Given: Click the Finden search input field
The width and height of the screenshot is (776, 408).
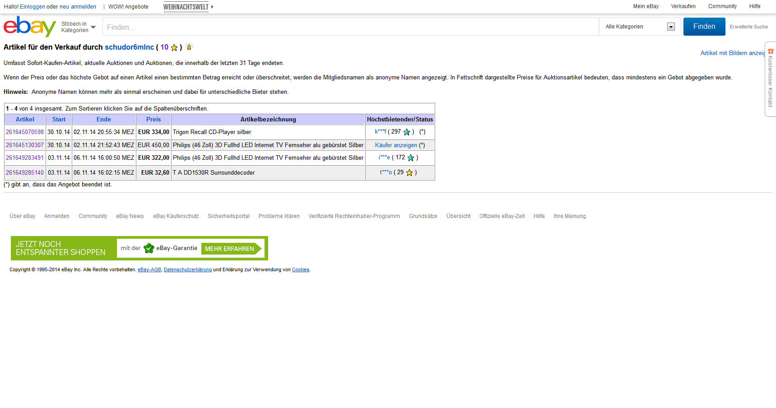Looking at the screenshot, I should [351, 27].
